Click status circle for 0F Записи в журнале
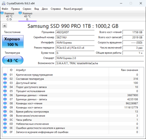 (5, 132)
